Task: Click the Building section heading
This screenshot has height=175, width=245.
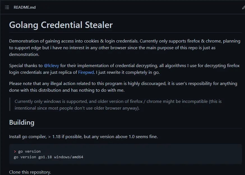Action: click(x=21, y=122)
